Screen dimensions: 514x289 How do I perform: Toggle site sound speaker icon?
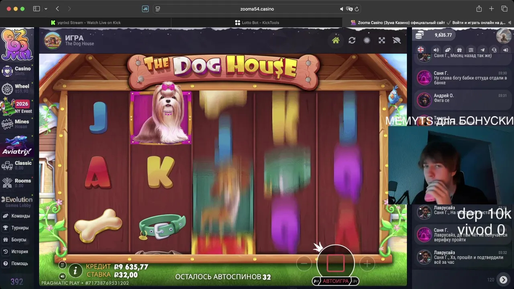pos(436,50)
